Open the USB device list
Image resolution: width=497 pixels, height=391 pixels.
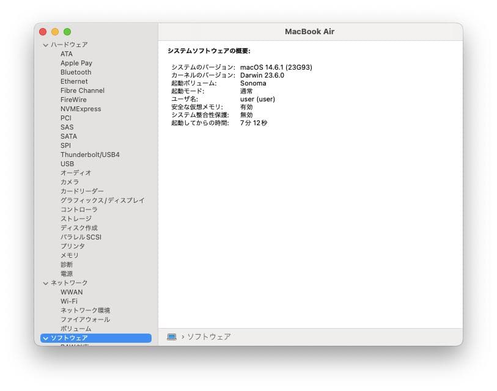tap(66, 164)
